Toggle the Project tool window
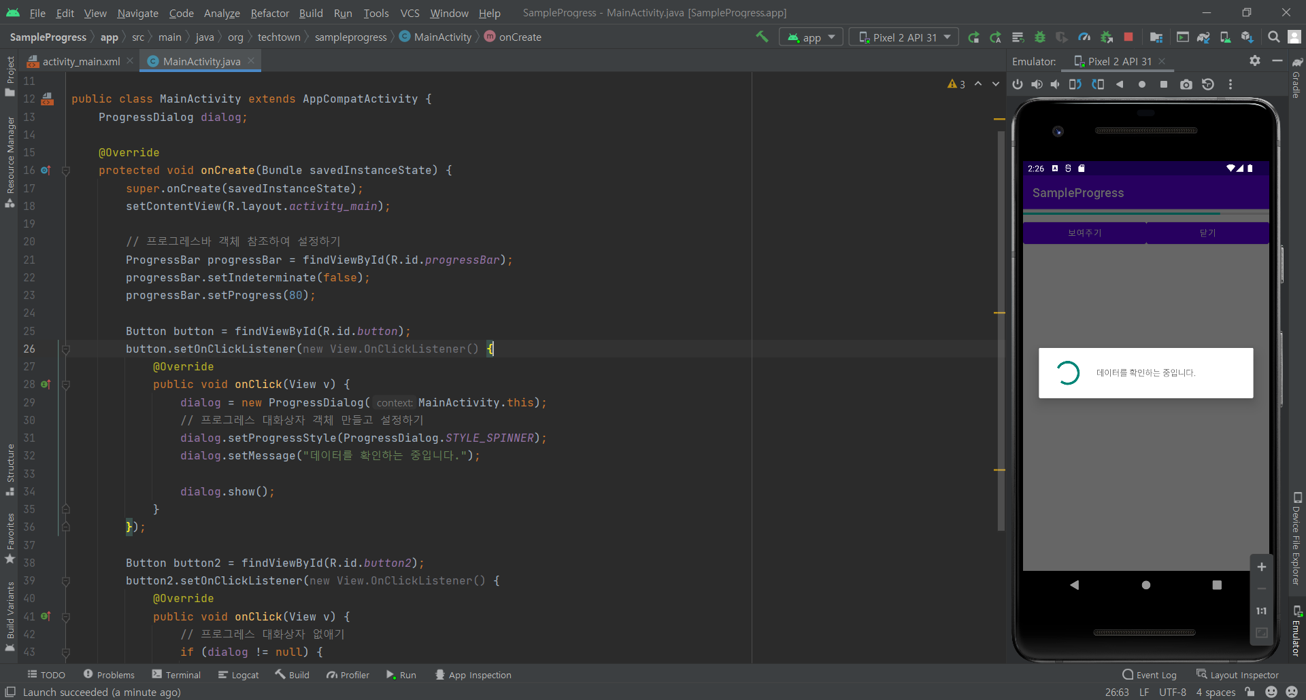 pos(10,75)
